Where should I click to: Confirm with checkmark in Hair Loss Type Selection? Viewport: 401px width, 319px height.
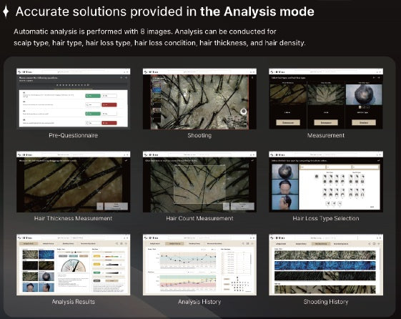pyautogui.click(x=379, y=161)
